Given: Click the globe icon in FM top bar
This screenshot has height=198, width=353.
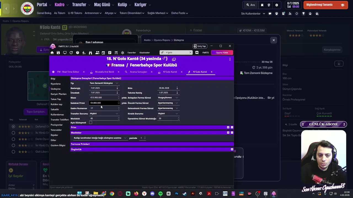Looking at the screenshot, I should [269, 5].
